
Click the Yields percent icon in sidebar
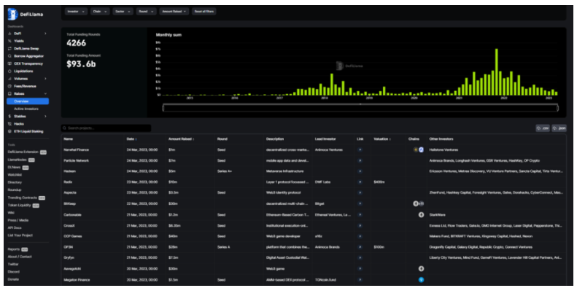[x=10, y=42]
